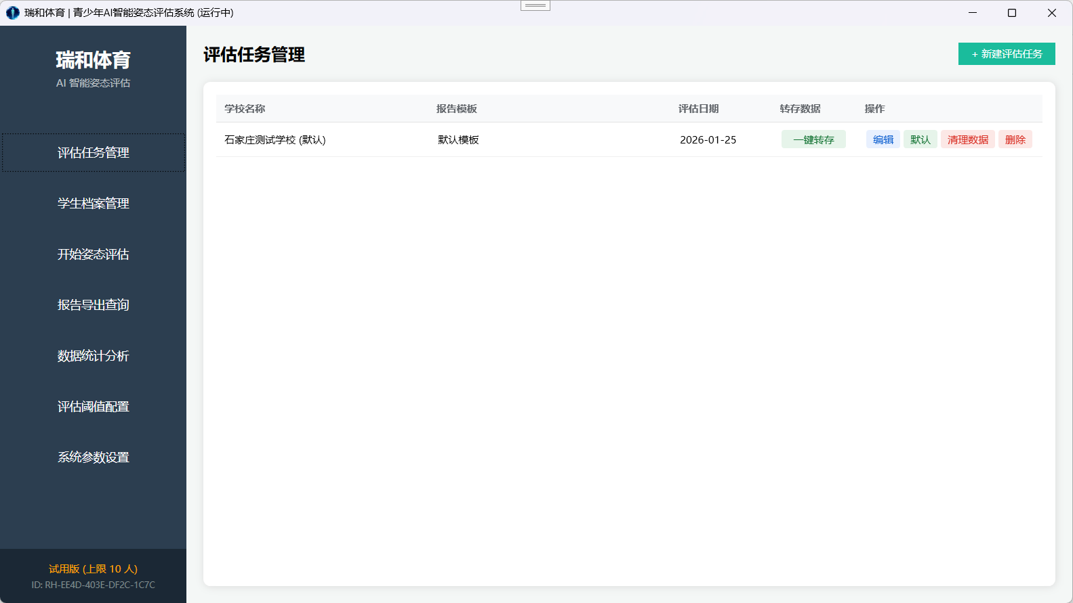Click the 删除 button in the row
Screen dimensions: 1073x603
click(1015, 139)
